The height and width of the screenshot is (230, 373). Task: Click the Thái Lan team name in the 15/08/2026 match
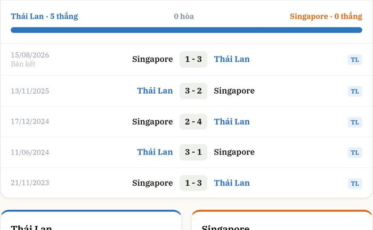click(x=232, y=59)
